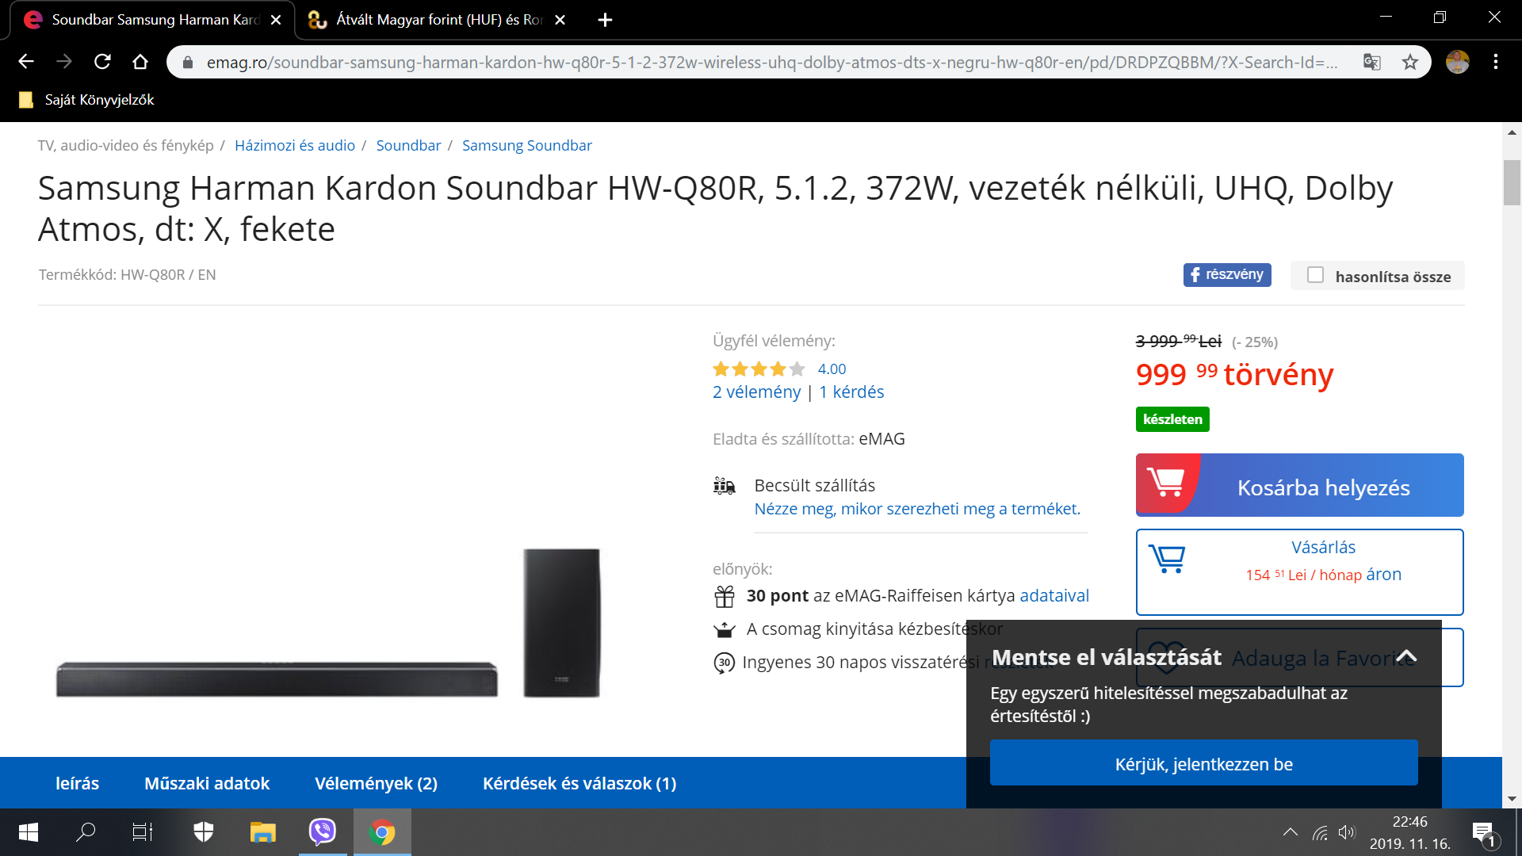This screenshot has width=1522, height=856.
Task: Collapse the Mentse el választását popup chevron
Action: (x=1406, y=656)
